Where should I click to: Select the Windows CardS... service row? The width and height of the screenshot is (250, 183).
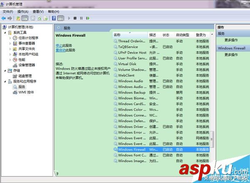(x=161, y=104)
